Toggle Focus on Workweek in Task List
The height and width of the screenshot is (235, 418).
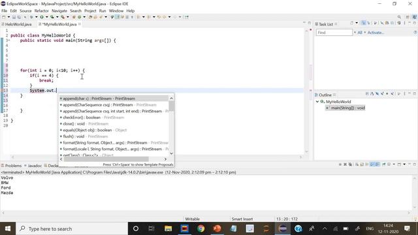pos(376,23)
